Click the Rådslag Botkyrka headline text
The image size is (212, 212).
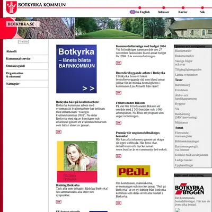click(68, 185)
